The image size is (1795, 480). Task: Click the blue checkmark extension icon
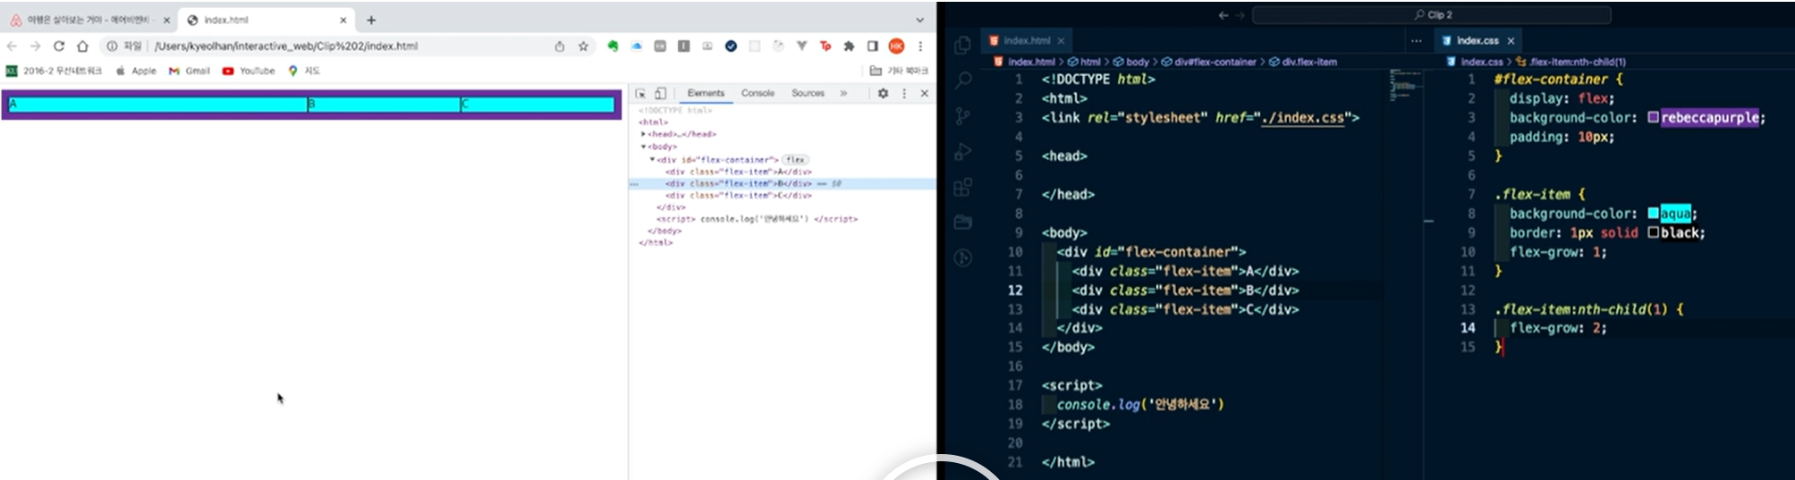[731, 46]
